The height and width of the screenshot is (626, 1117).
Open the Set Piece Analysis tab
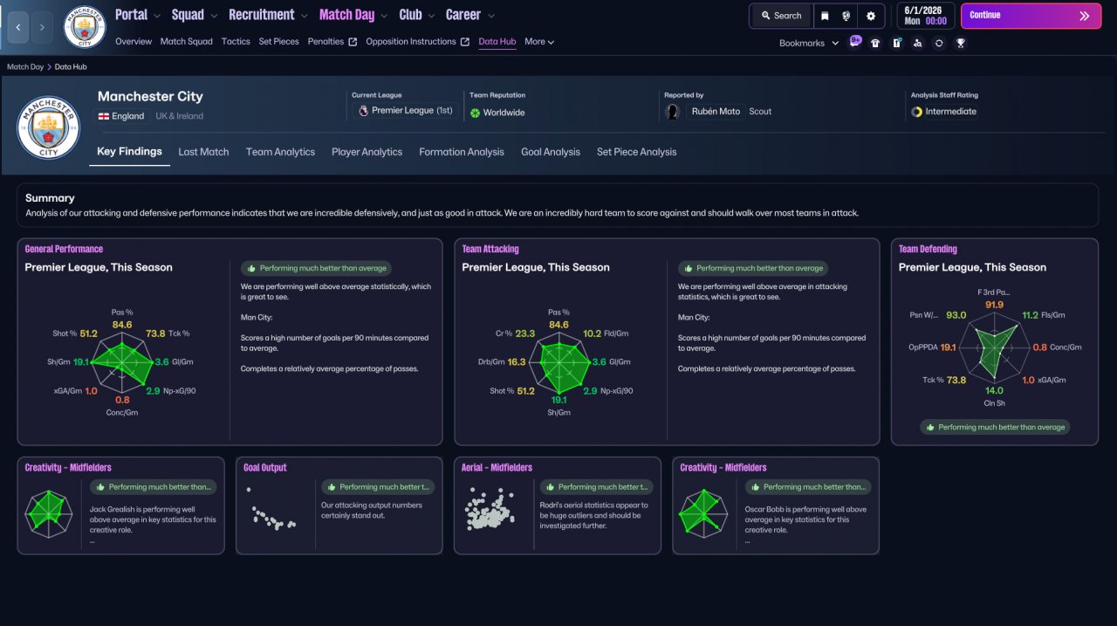[636, 152]
